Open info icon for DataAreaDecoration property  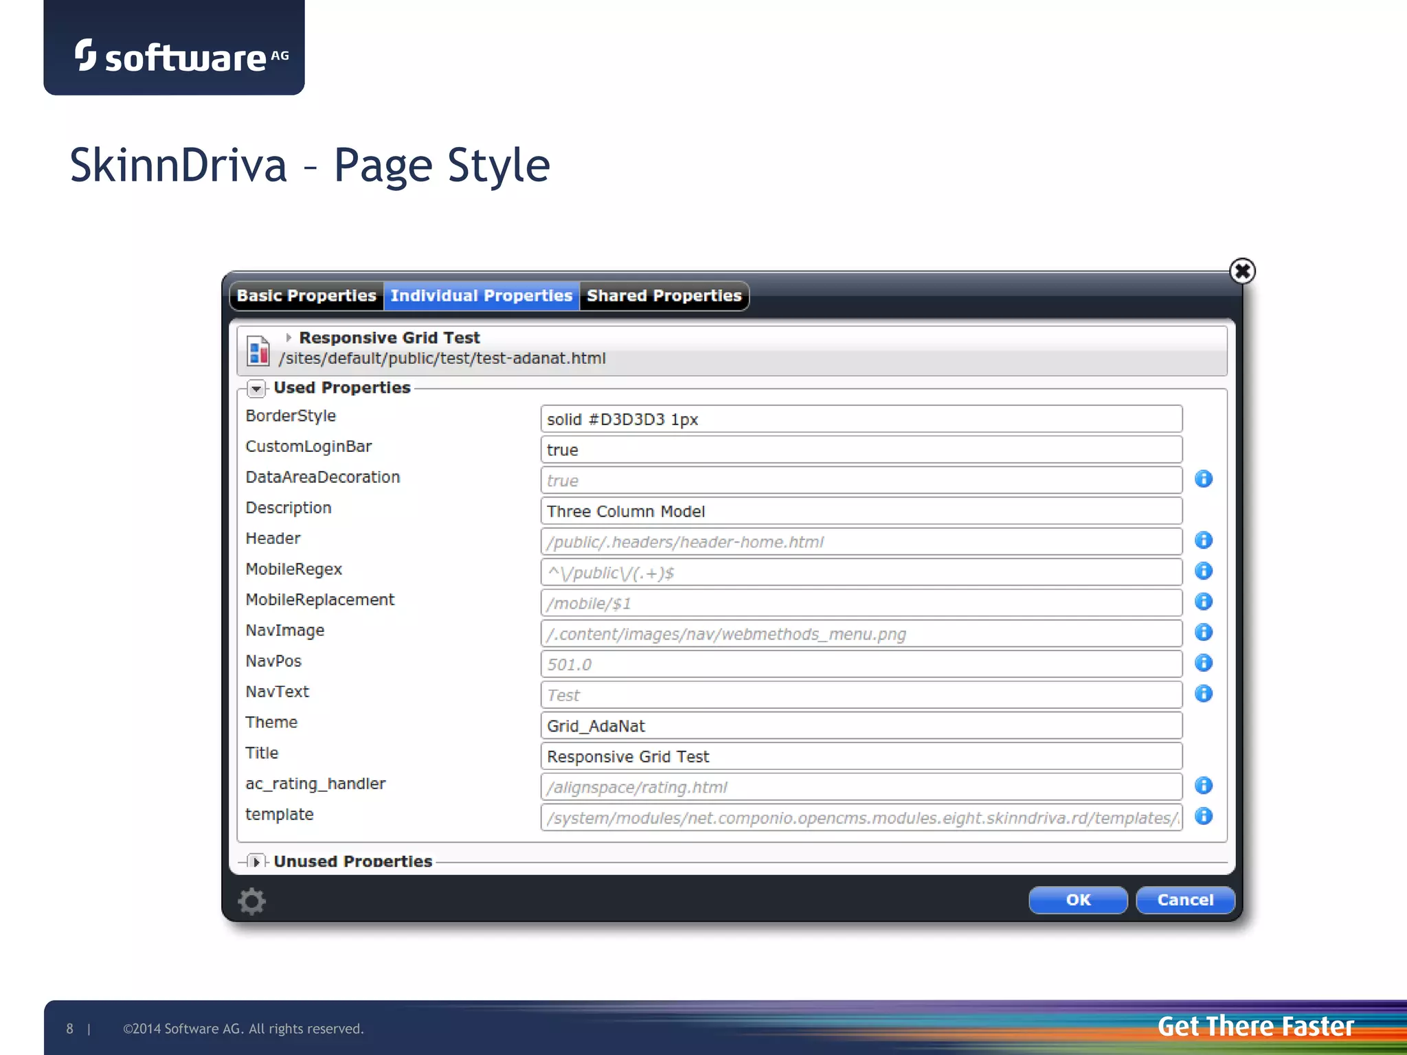click(1203, 479)
